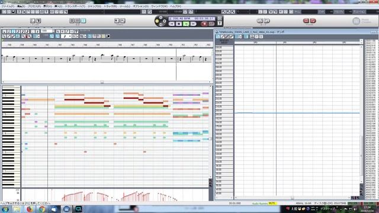
Task: Expand snap dropdown arrow in Tempo window toolbar
Action: [240, 37]
